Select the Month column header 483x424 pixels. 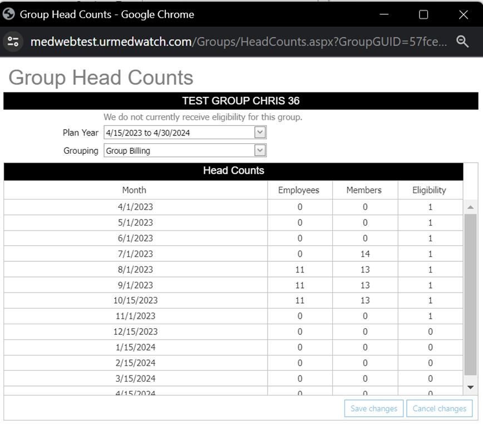tap(134, 190)
